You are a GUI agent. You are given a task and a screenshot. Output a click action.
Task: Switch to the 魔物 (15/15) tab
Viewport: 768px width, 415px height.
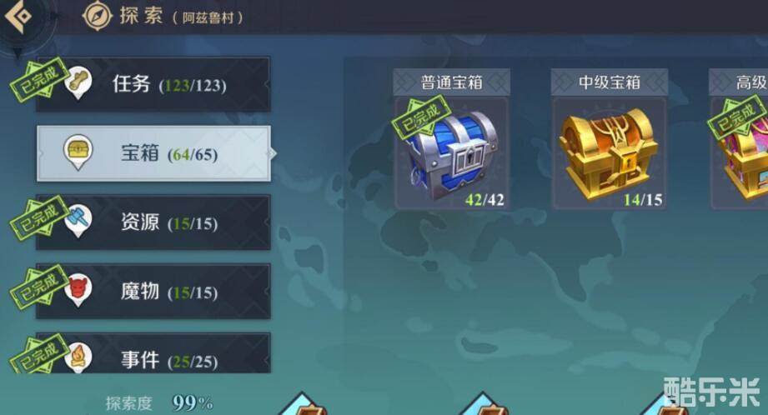(153, 292)
